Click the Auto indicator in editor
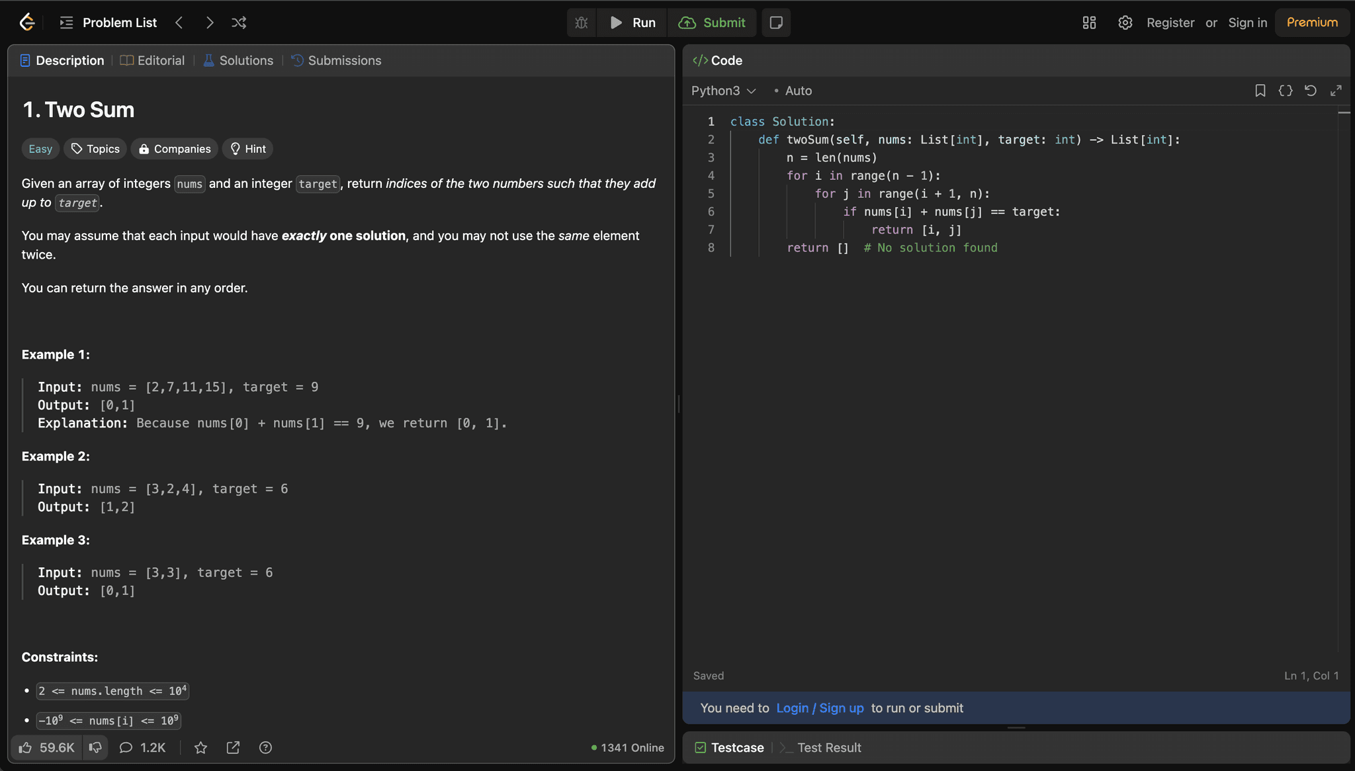1355x771 pixels. (793, 91)
